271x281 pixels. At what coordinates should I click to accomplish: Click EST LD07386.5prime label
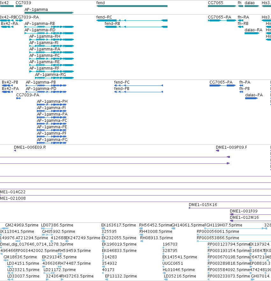coord(57,225)
